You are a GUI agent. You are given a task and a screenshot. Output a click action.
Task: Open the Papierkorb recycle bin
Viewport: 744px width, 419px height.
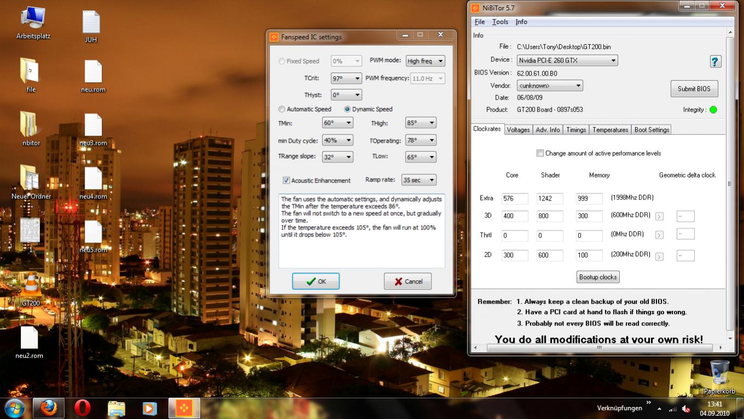tap(720, 376)
